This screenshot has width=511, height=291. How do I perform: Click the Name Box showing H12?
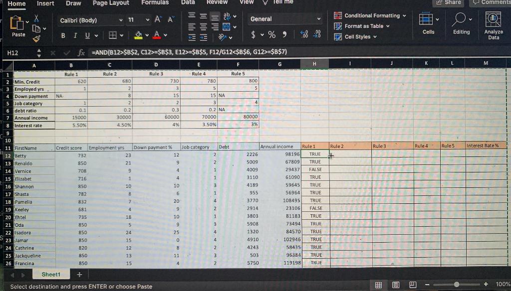(x=20, y=53)
